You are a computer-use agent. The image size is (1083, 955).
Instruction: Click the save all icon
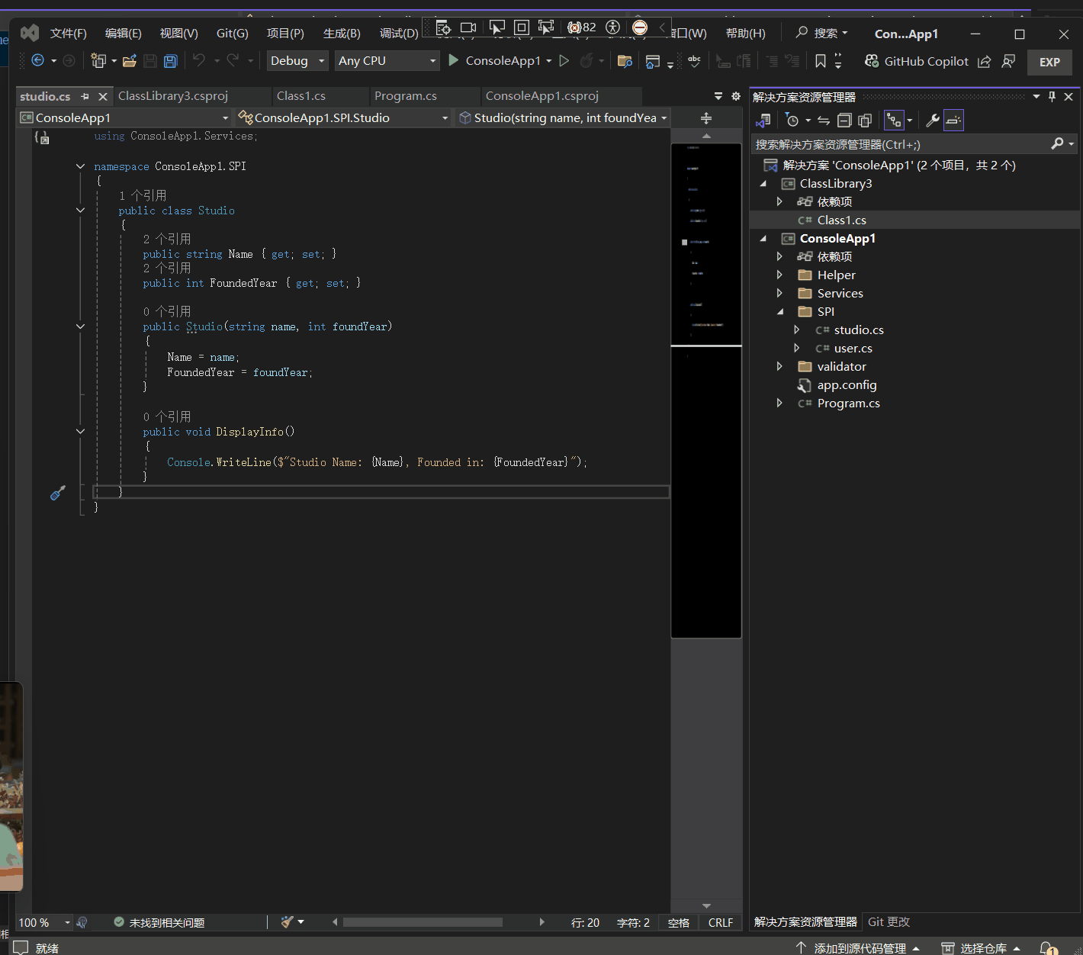[x=171, y=60]
